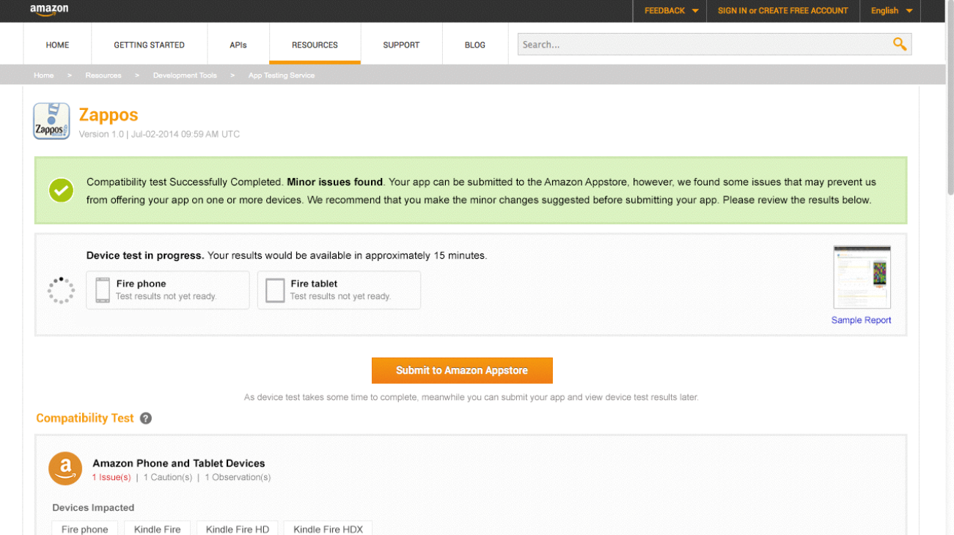Click the Device test in progress text
This screenshot has height=535, width=954.
tap(145, 256)
